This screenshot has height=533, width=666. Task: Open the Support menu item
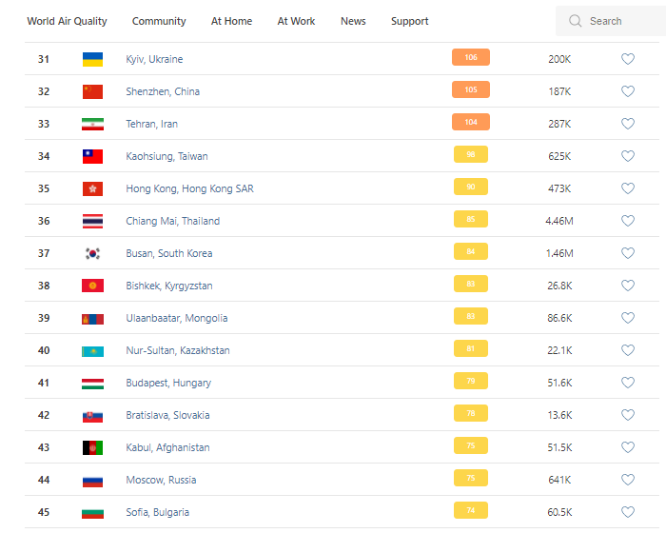pyautogui.click(x=409, y=21)
